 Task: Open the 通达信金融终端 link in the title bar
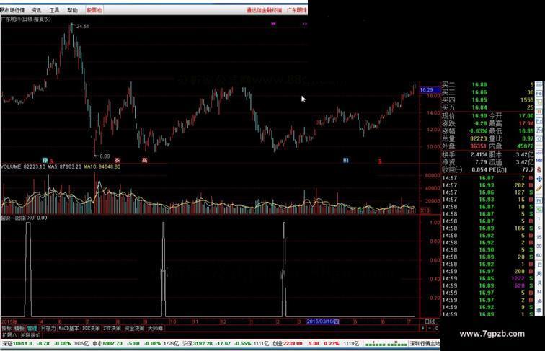click(264, 10)
